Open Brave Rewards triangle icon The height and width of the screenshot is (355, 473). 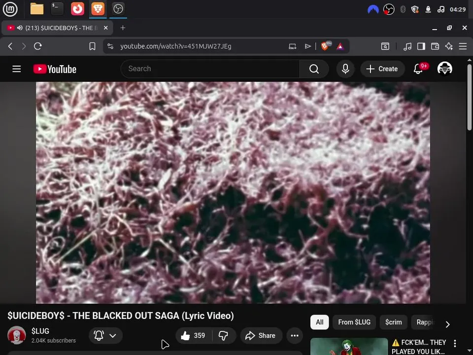(x=340, y=46)
